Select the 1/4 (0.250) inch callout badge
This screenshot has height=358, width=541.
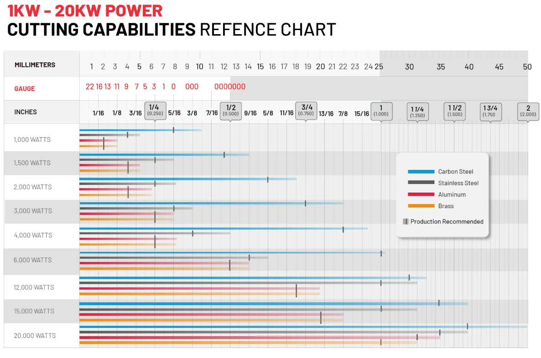click(x=155, y=111)
